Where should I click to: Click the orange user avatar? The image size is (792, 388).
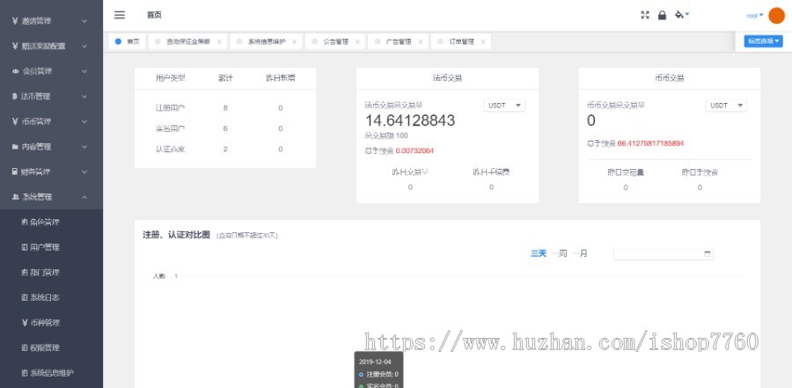pyautogui.click(x=776, y=16)
